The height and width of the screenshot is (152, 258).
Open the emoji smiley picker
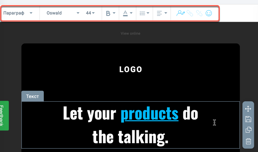coord(209,13)
